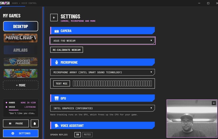
Task: Select the Aimlabs game tile
Action: point(21,50)
